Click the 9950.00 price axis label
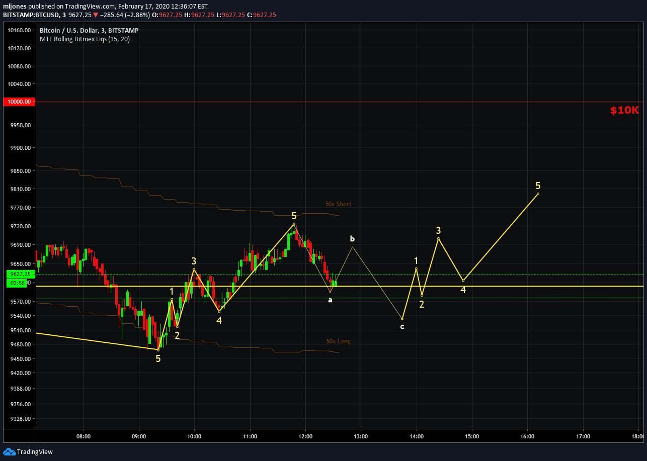This screenshot has height=461, width=647. pos(21,125)
